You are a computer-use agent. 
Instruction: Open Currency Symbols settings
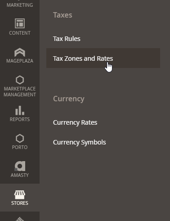[x=80, y=142]
